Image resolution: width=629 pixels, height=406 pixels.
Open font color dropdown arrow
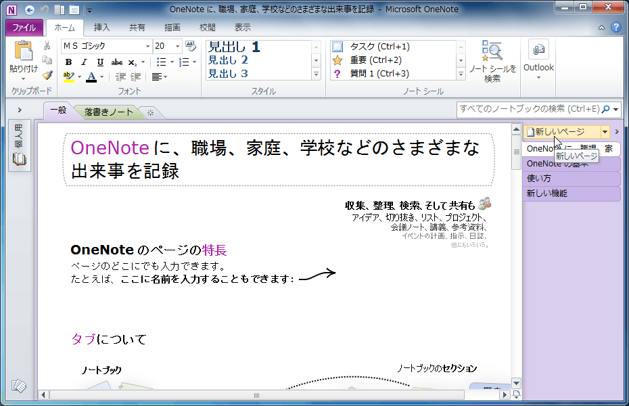click(102, 76)
